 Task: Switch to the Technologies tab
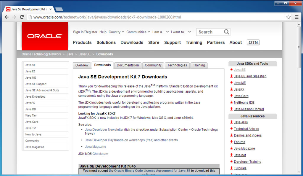177,65
